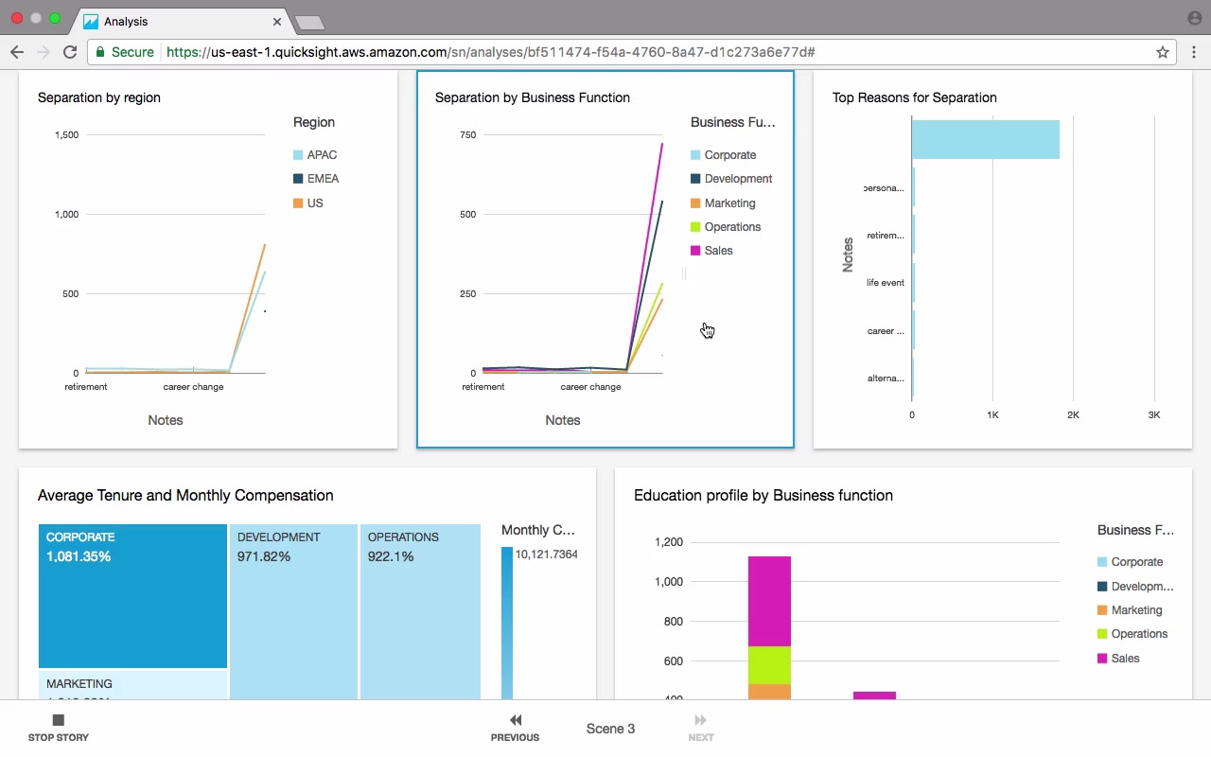Click the Marketing legend in Education profile chart

pyautogui.click(x=1130, y=610)
